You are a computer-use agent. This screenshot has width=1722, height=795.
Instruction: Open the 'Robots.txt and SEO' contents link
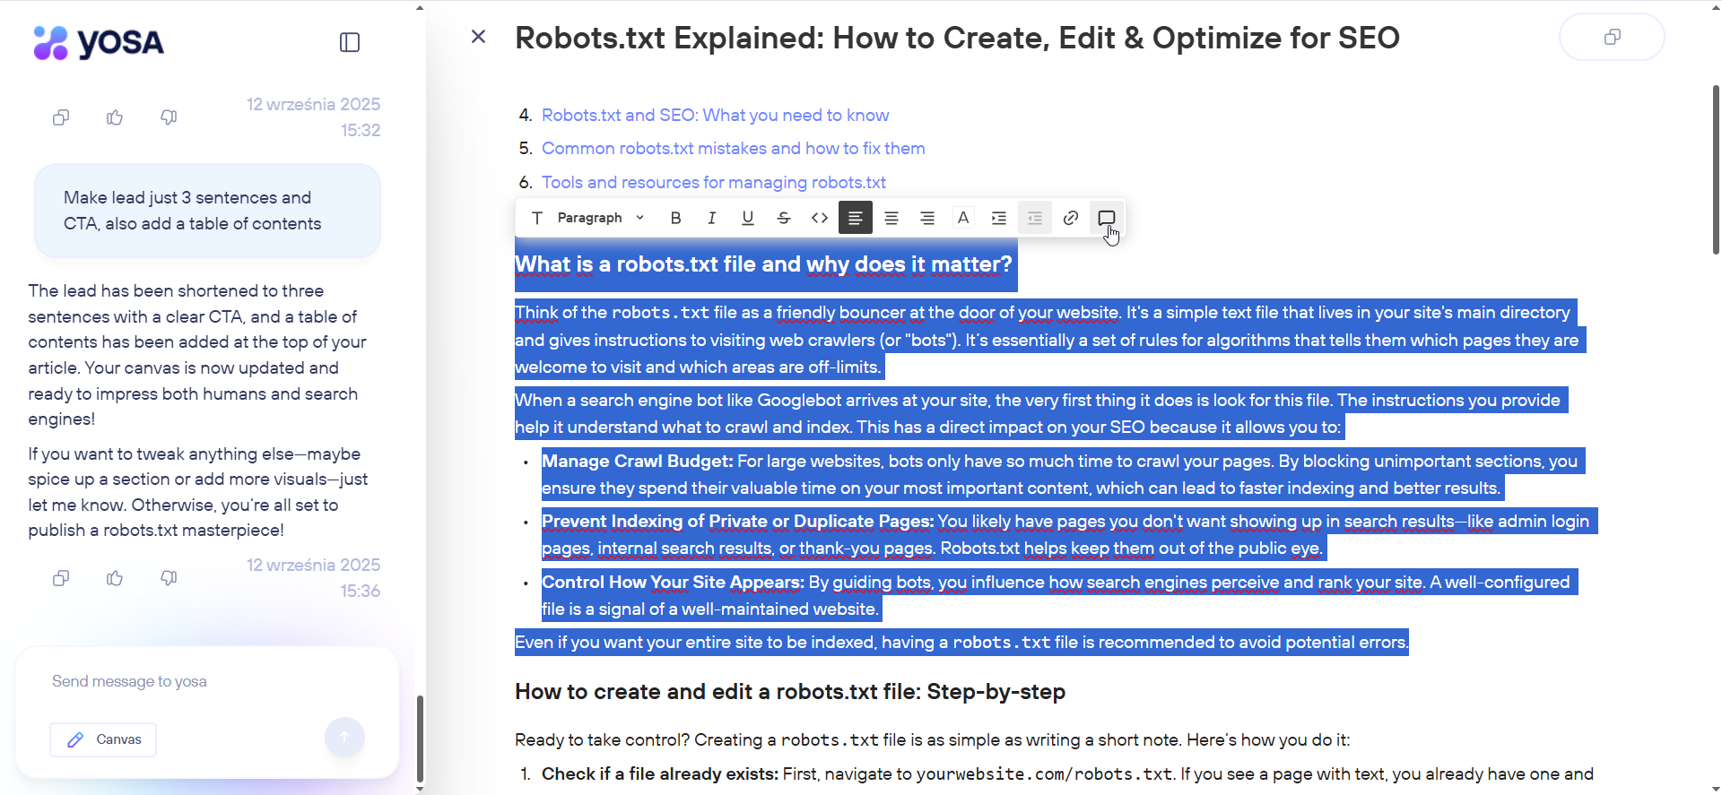click(715, 115)
